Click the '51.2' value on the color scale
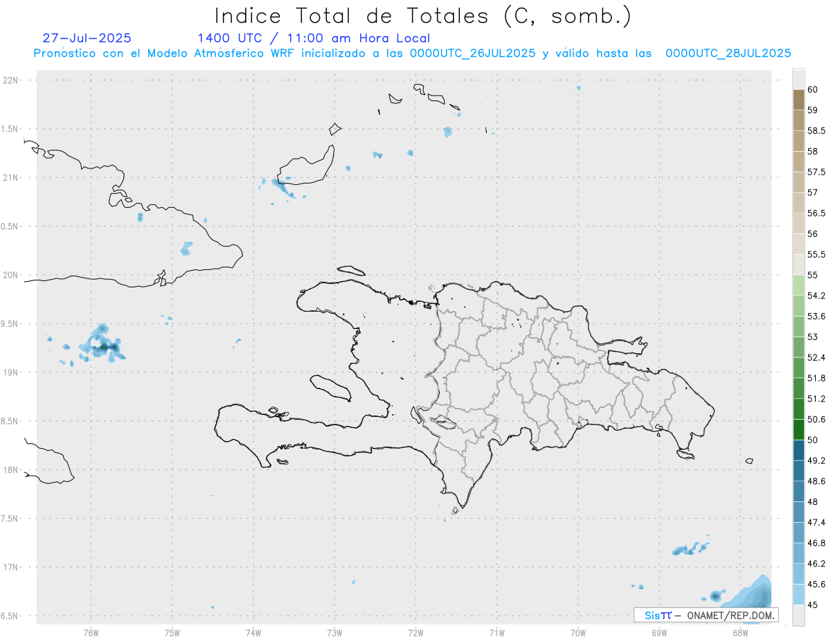The width and height of the screenshot is (831, 642). (x=816, y=399)
